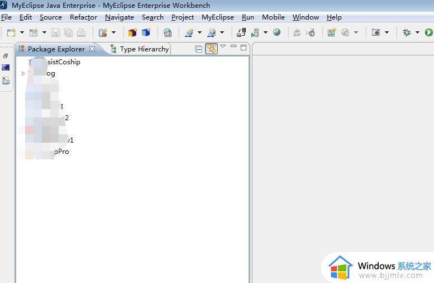Minimize the Package Explorer panel

pyautogui.click(x=233, y=46)
